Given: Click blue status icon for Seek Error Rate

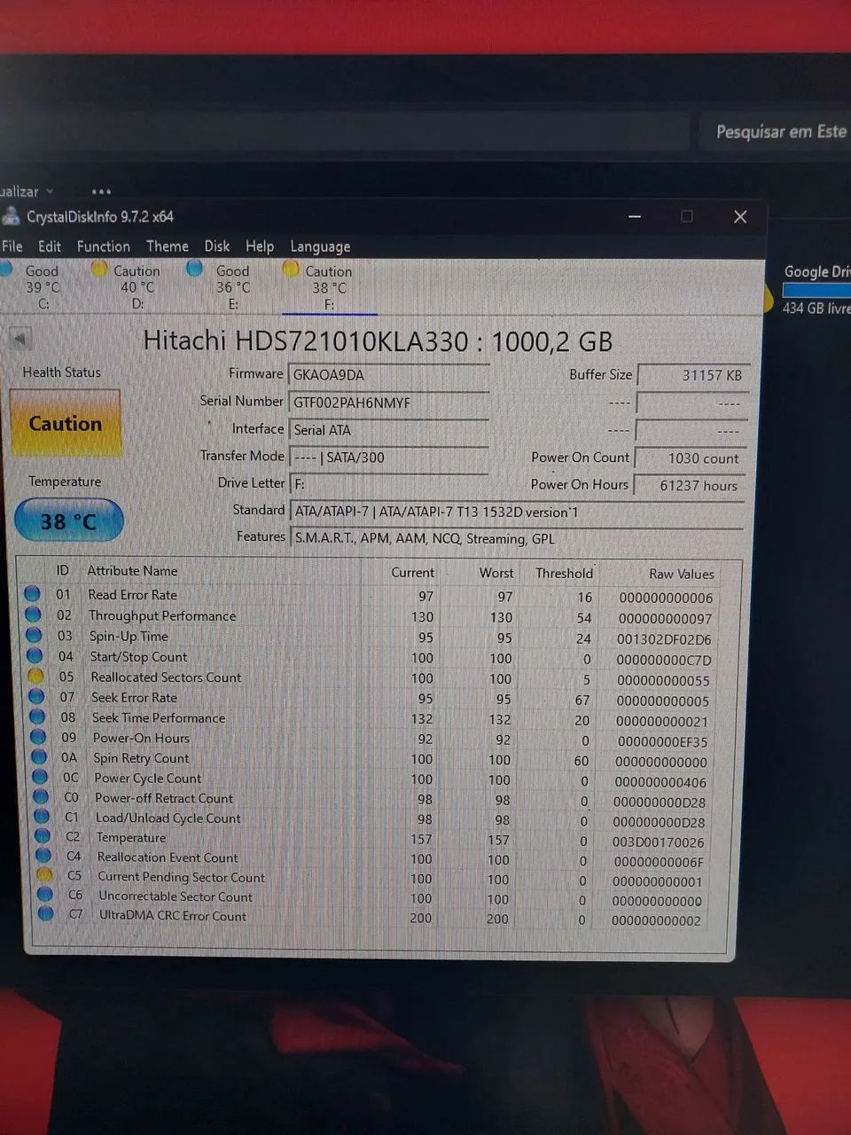Looking at the screenshot, I should [36, 696].
